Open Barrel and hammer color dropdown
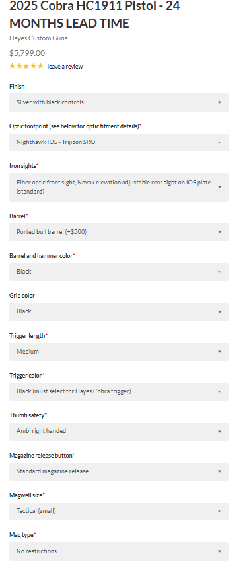251x568 pixels. pos(119,272)
